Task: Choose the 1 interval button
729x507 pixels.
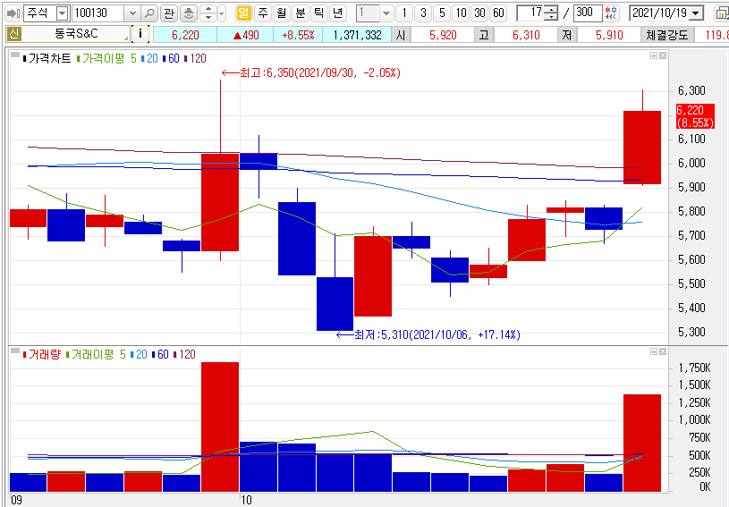Action: (x=404, y=13)
